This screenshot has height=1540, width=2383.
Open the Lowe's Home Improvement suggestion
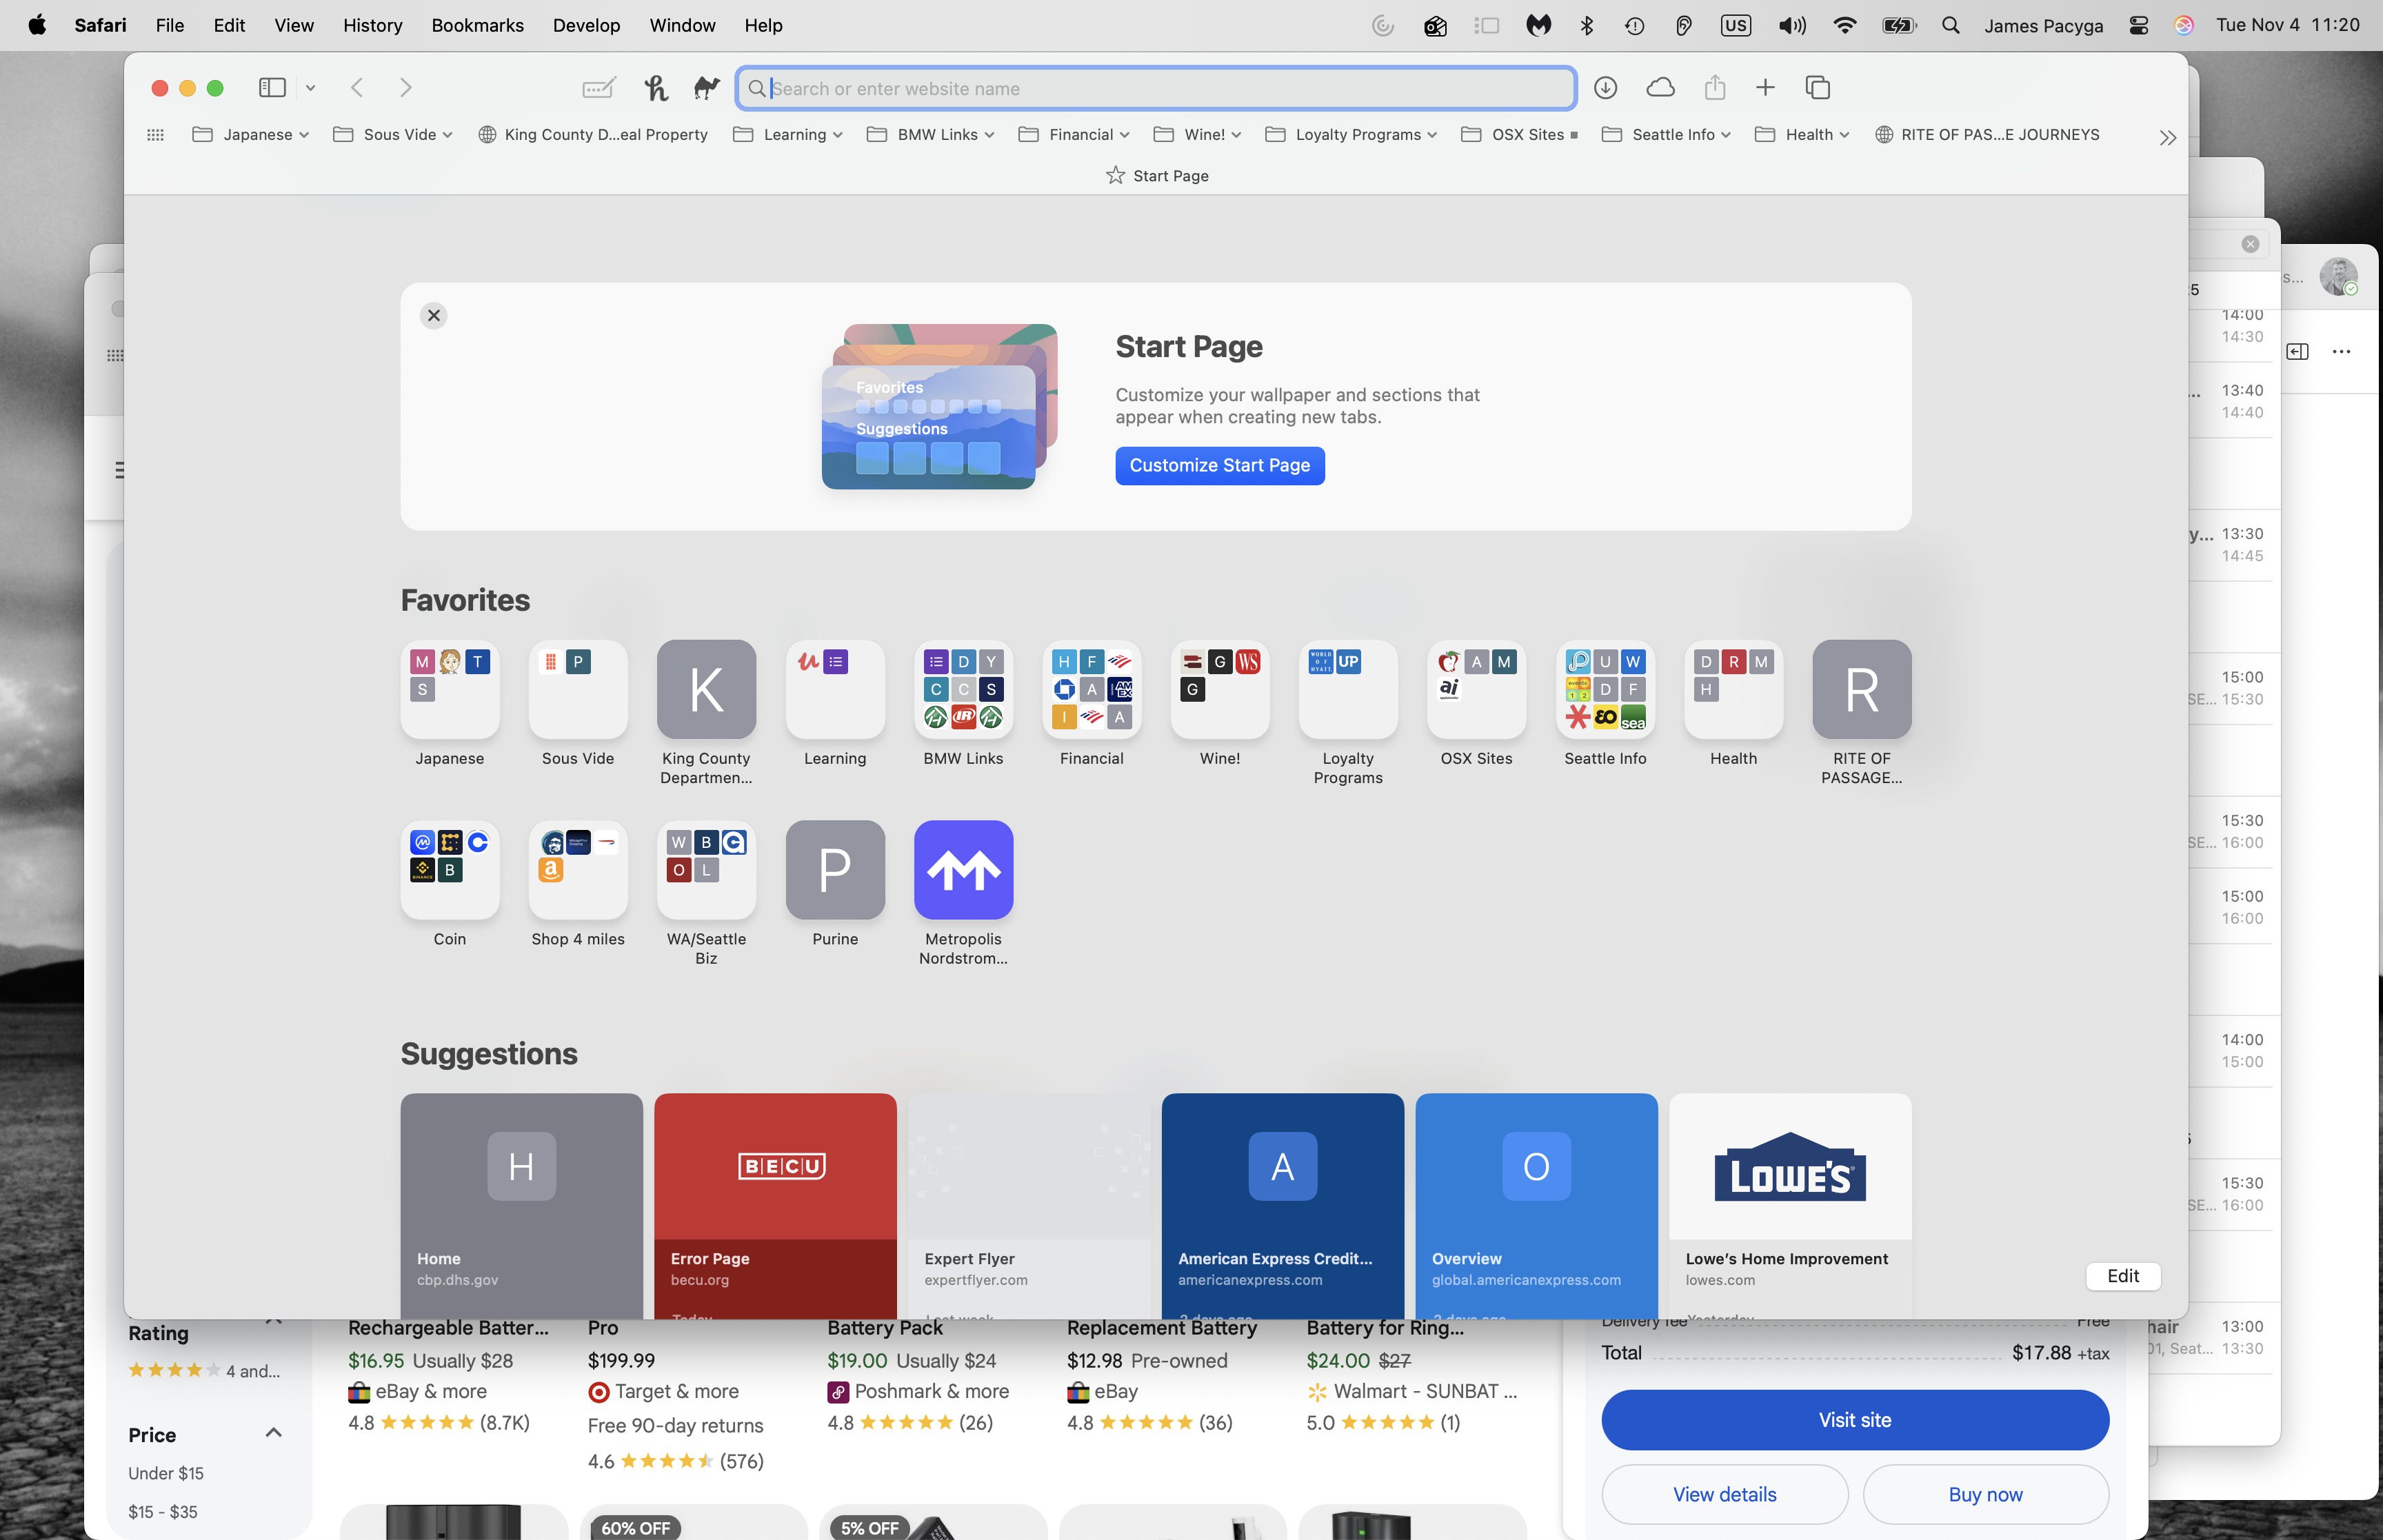click(1789, 1200)
